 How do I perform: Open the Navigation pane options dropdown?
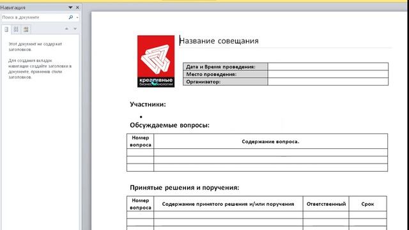(70, 8)
